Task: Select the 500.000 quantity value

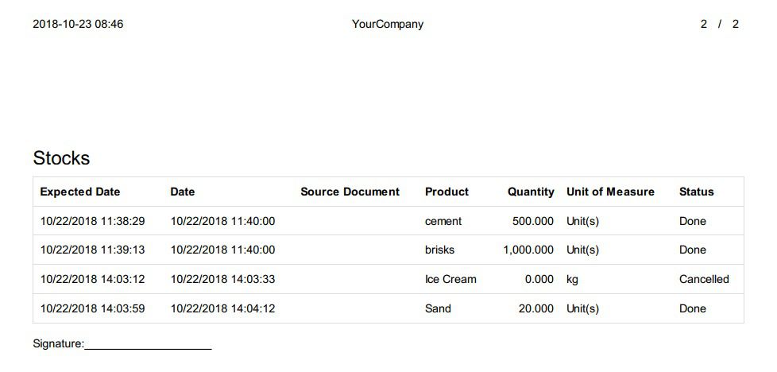Action: coord(533,221)
